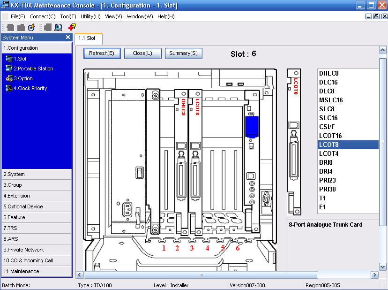388x290 pixels.
Task: Click the LCOT8 card installed in shelf
Action: click(195, 162)
